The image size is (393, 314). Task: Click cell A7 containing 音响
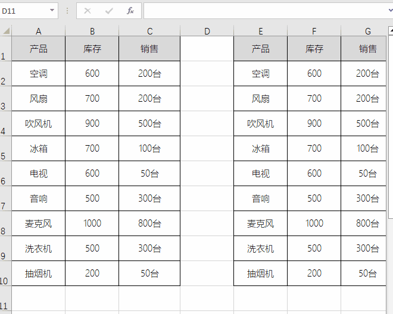(x=38, y=198)
